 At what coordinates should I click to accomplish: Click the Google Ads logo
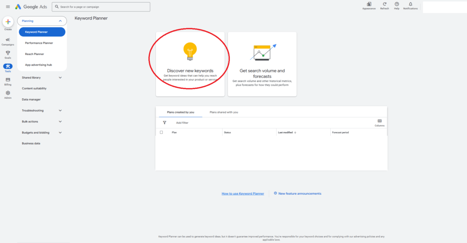coord(31,6)
